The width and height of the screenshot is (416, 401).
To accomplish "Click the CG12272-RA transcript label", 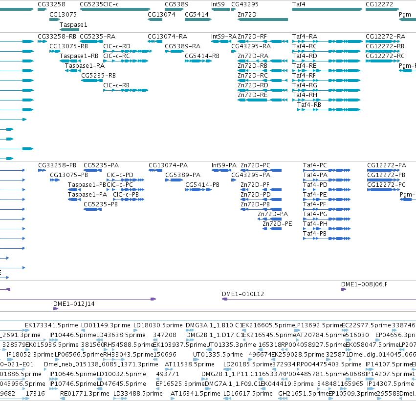I will 385,36.
